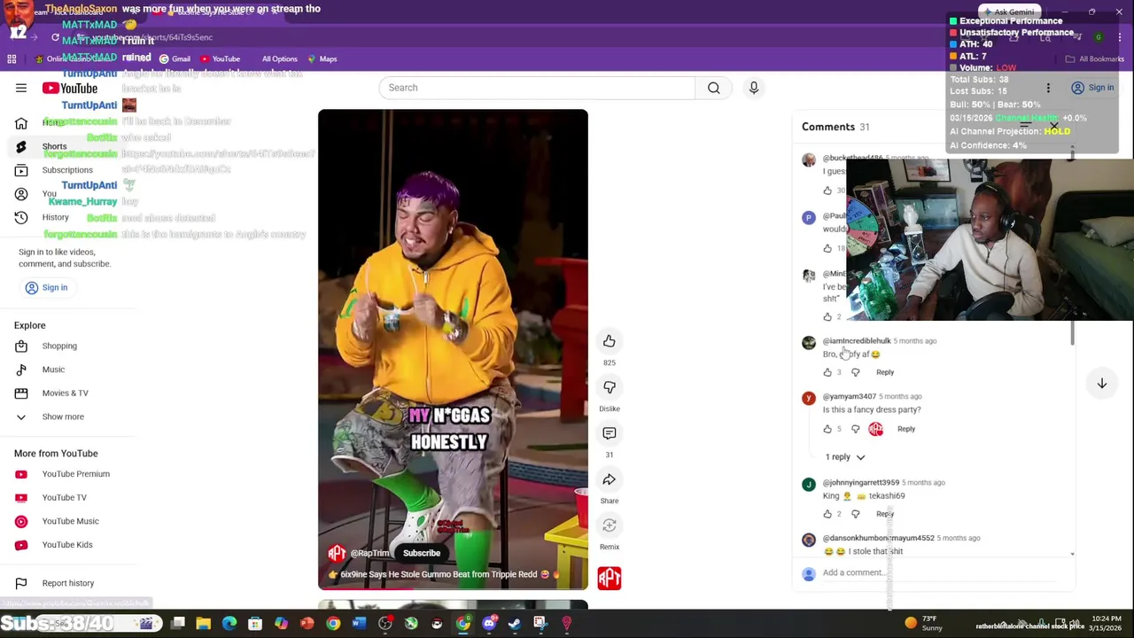Expand Show more under Explore
Viewport: 1134px width, 638px height.
63,416
